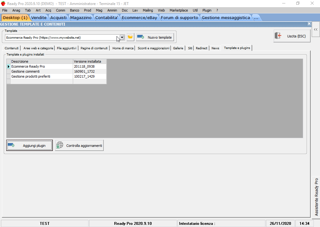Open the Art menu
Image resolution: width=320 pixels, height=227 pixels.
pos(38,10)
